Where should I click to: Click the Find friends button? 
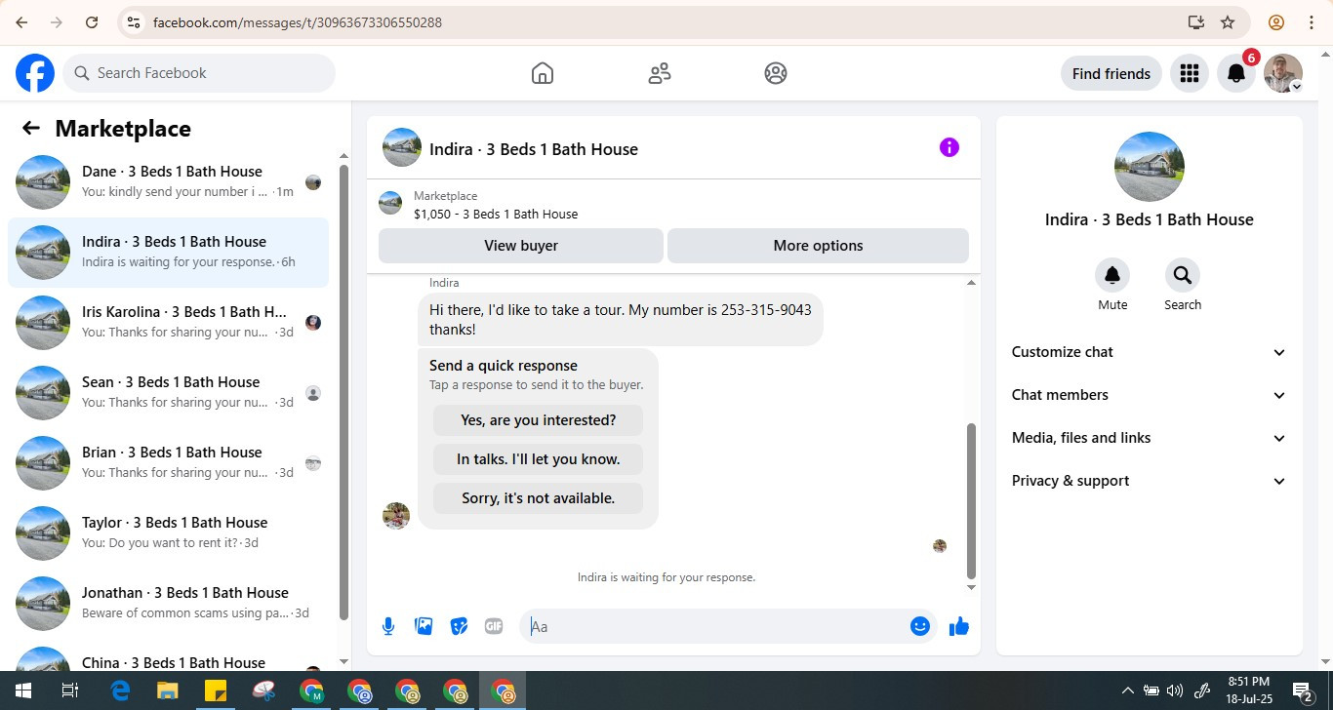coord(1111,73)
